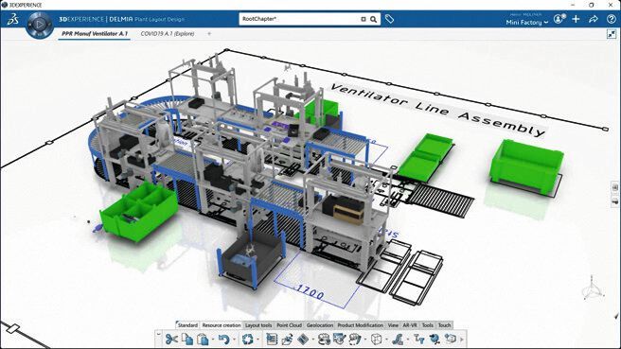Viewport: 621px width, 349px height.
Task: Click the dark diamond icon in the bottom toolbar
Action: pos(303,340)
